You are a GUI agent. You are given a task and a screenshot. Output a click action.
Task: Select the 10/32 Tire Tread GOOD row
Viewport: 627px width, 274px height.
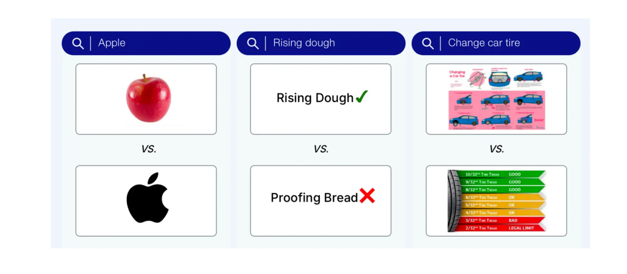click(x=502, y=174)
